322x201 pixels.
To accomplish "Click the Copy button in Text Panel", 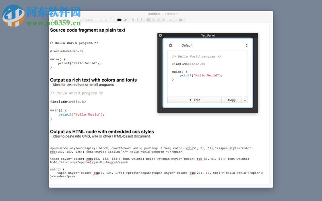I will (x=232, y=100).
